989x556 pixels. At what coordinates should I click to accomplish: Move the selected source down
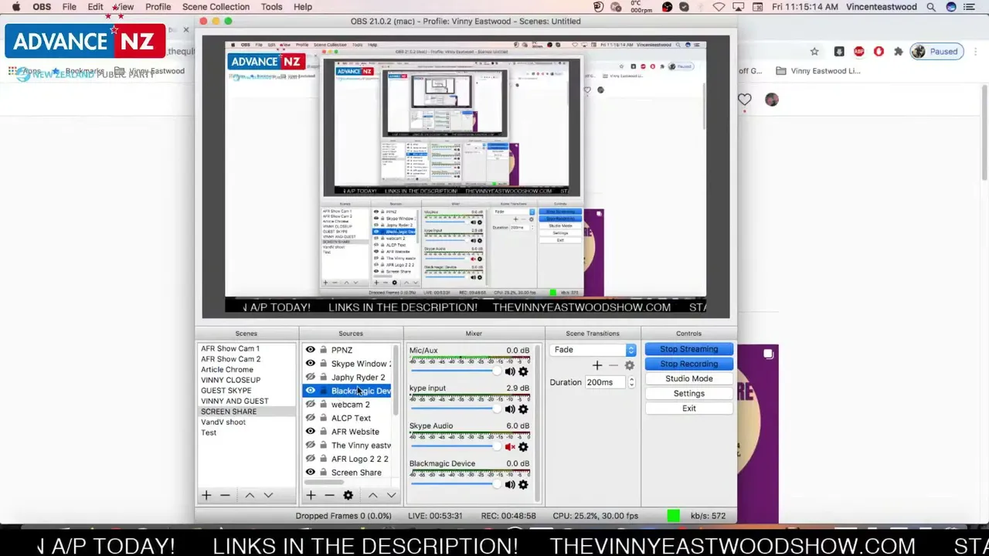[x=391, y=495]
